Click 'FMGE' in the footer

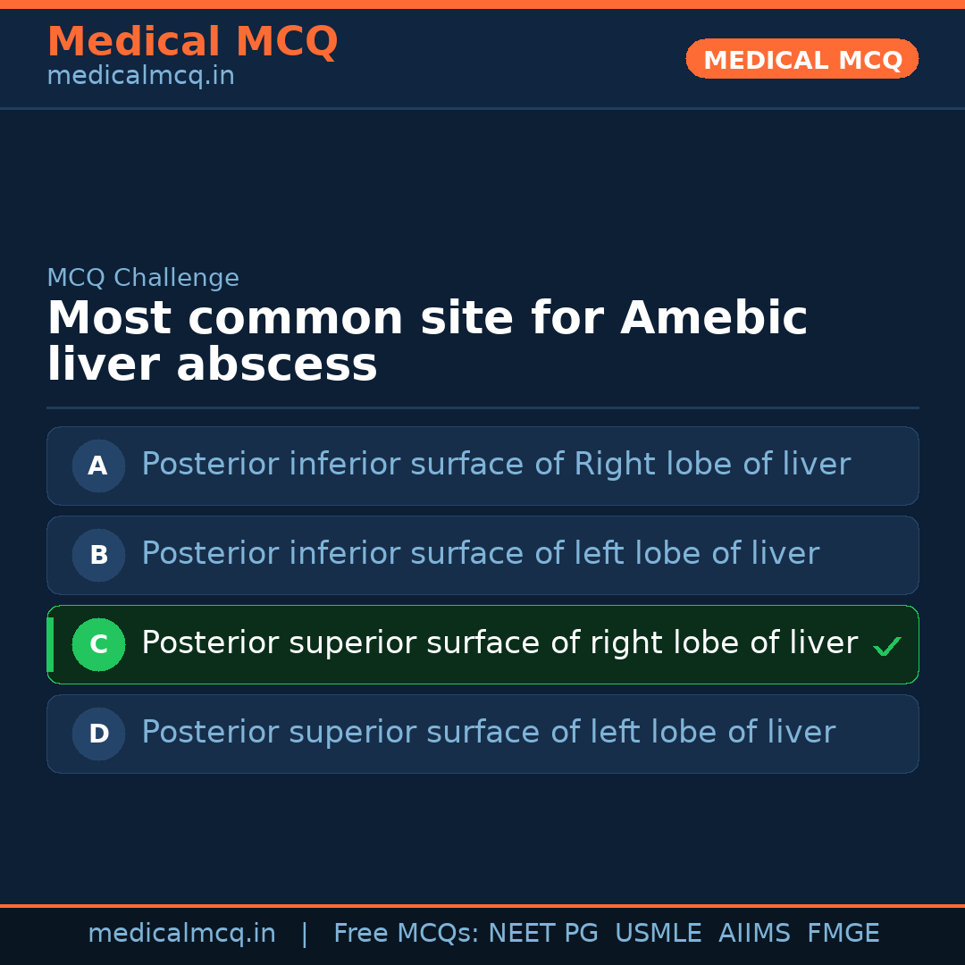(x=843, y=934)
